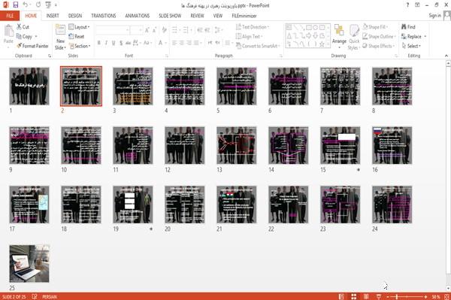Switch to Reading view icon in status bar
Viewport: 451px width, 300px height.
[x=366, y=296]
